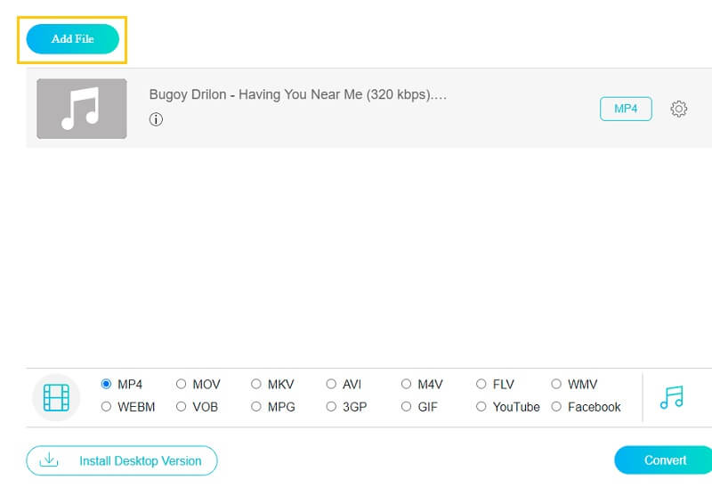Select the video format film strip icon

[56, 397]
